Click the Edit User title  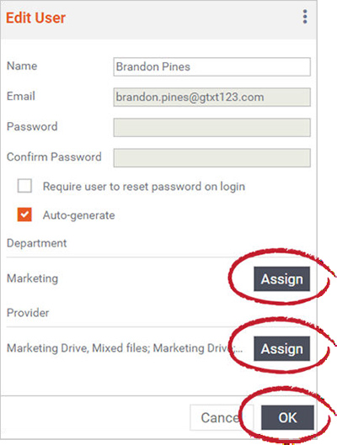click(x=35, y=18)
